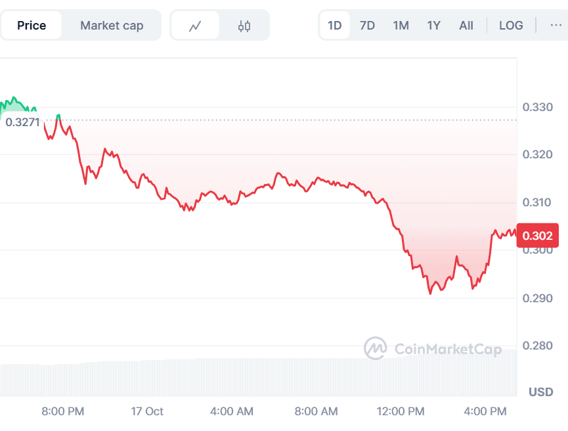Viewport: 568px width, 431px height.
Task: Click the 12:00 PM time axis label
Action: (402, 411)
